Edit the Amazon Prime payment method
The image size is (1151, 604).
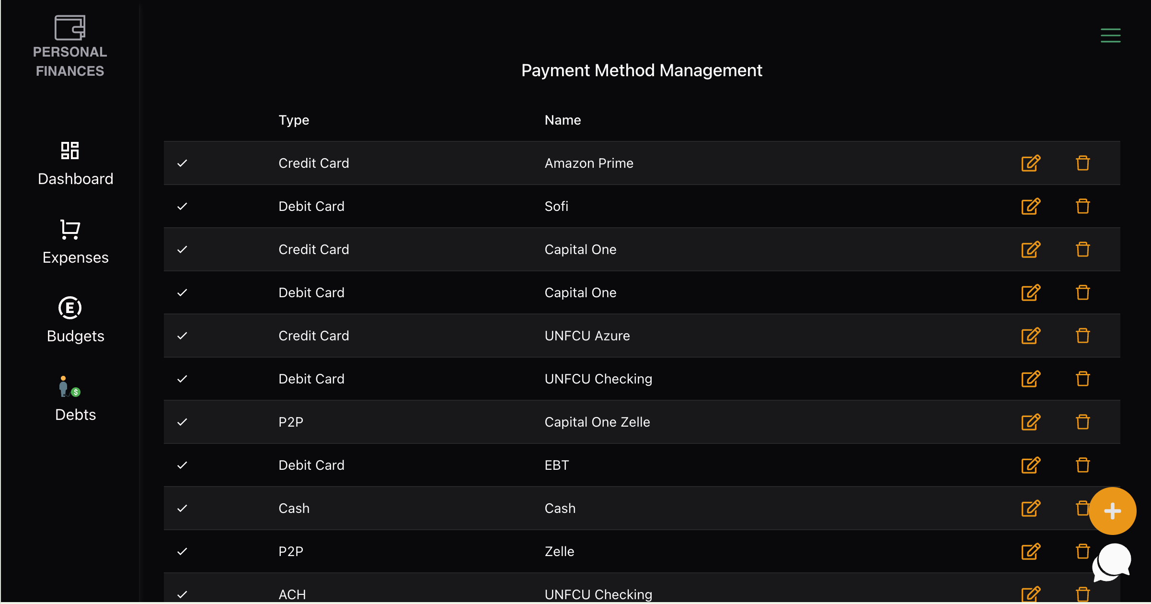[x=1030, y=163]
